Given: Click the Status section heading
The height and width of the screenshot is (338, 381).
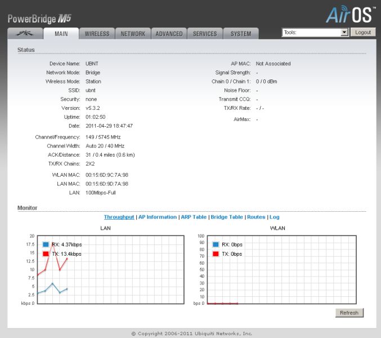Looking at the screenshot, I should (26, 50).
